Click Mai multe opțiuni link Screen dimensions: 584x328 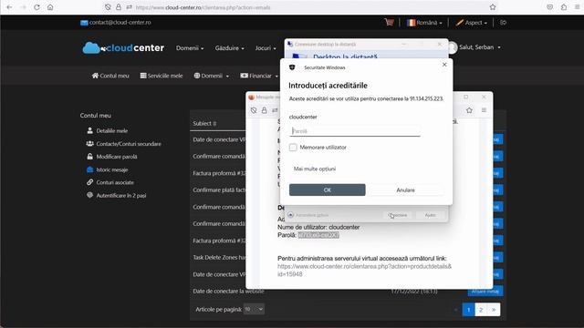coord(315,169)
